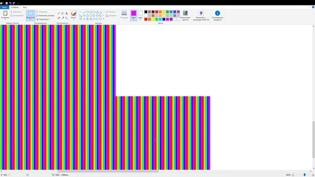Choose the Right arrow shape
315x177 pixels.
click(94, 15)
